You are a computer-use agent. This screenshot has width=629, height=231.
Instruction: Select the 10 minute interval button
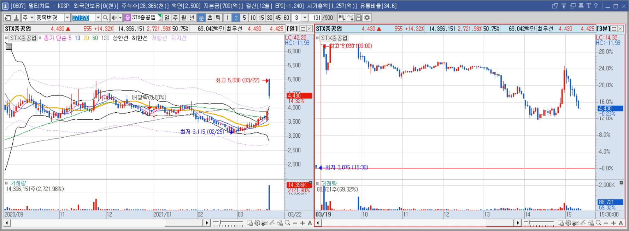pyautogui.click(x=253, y=18)
